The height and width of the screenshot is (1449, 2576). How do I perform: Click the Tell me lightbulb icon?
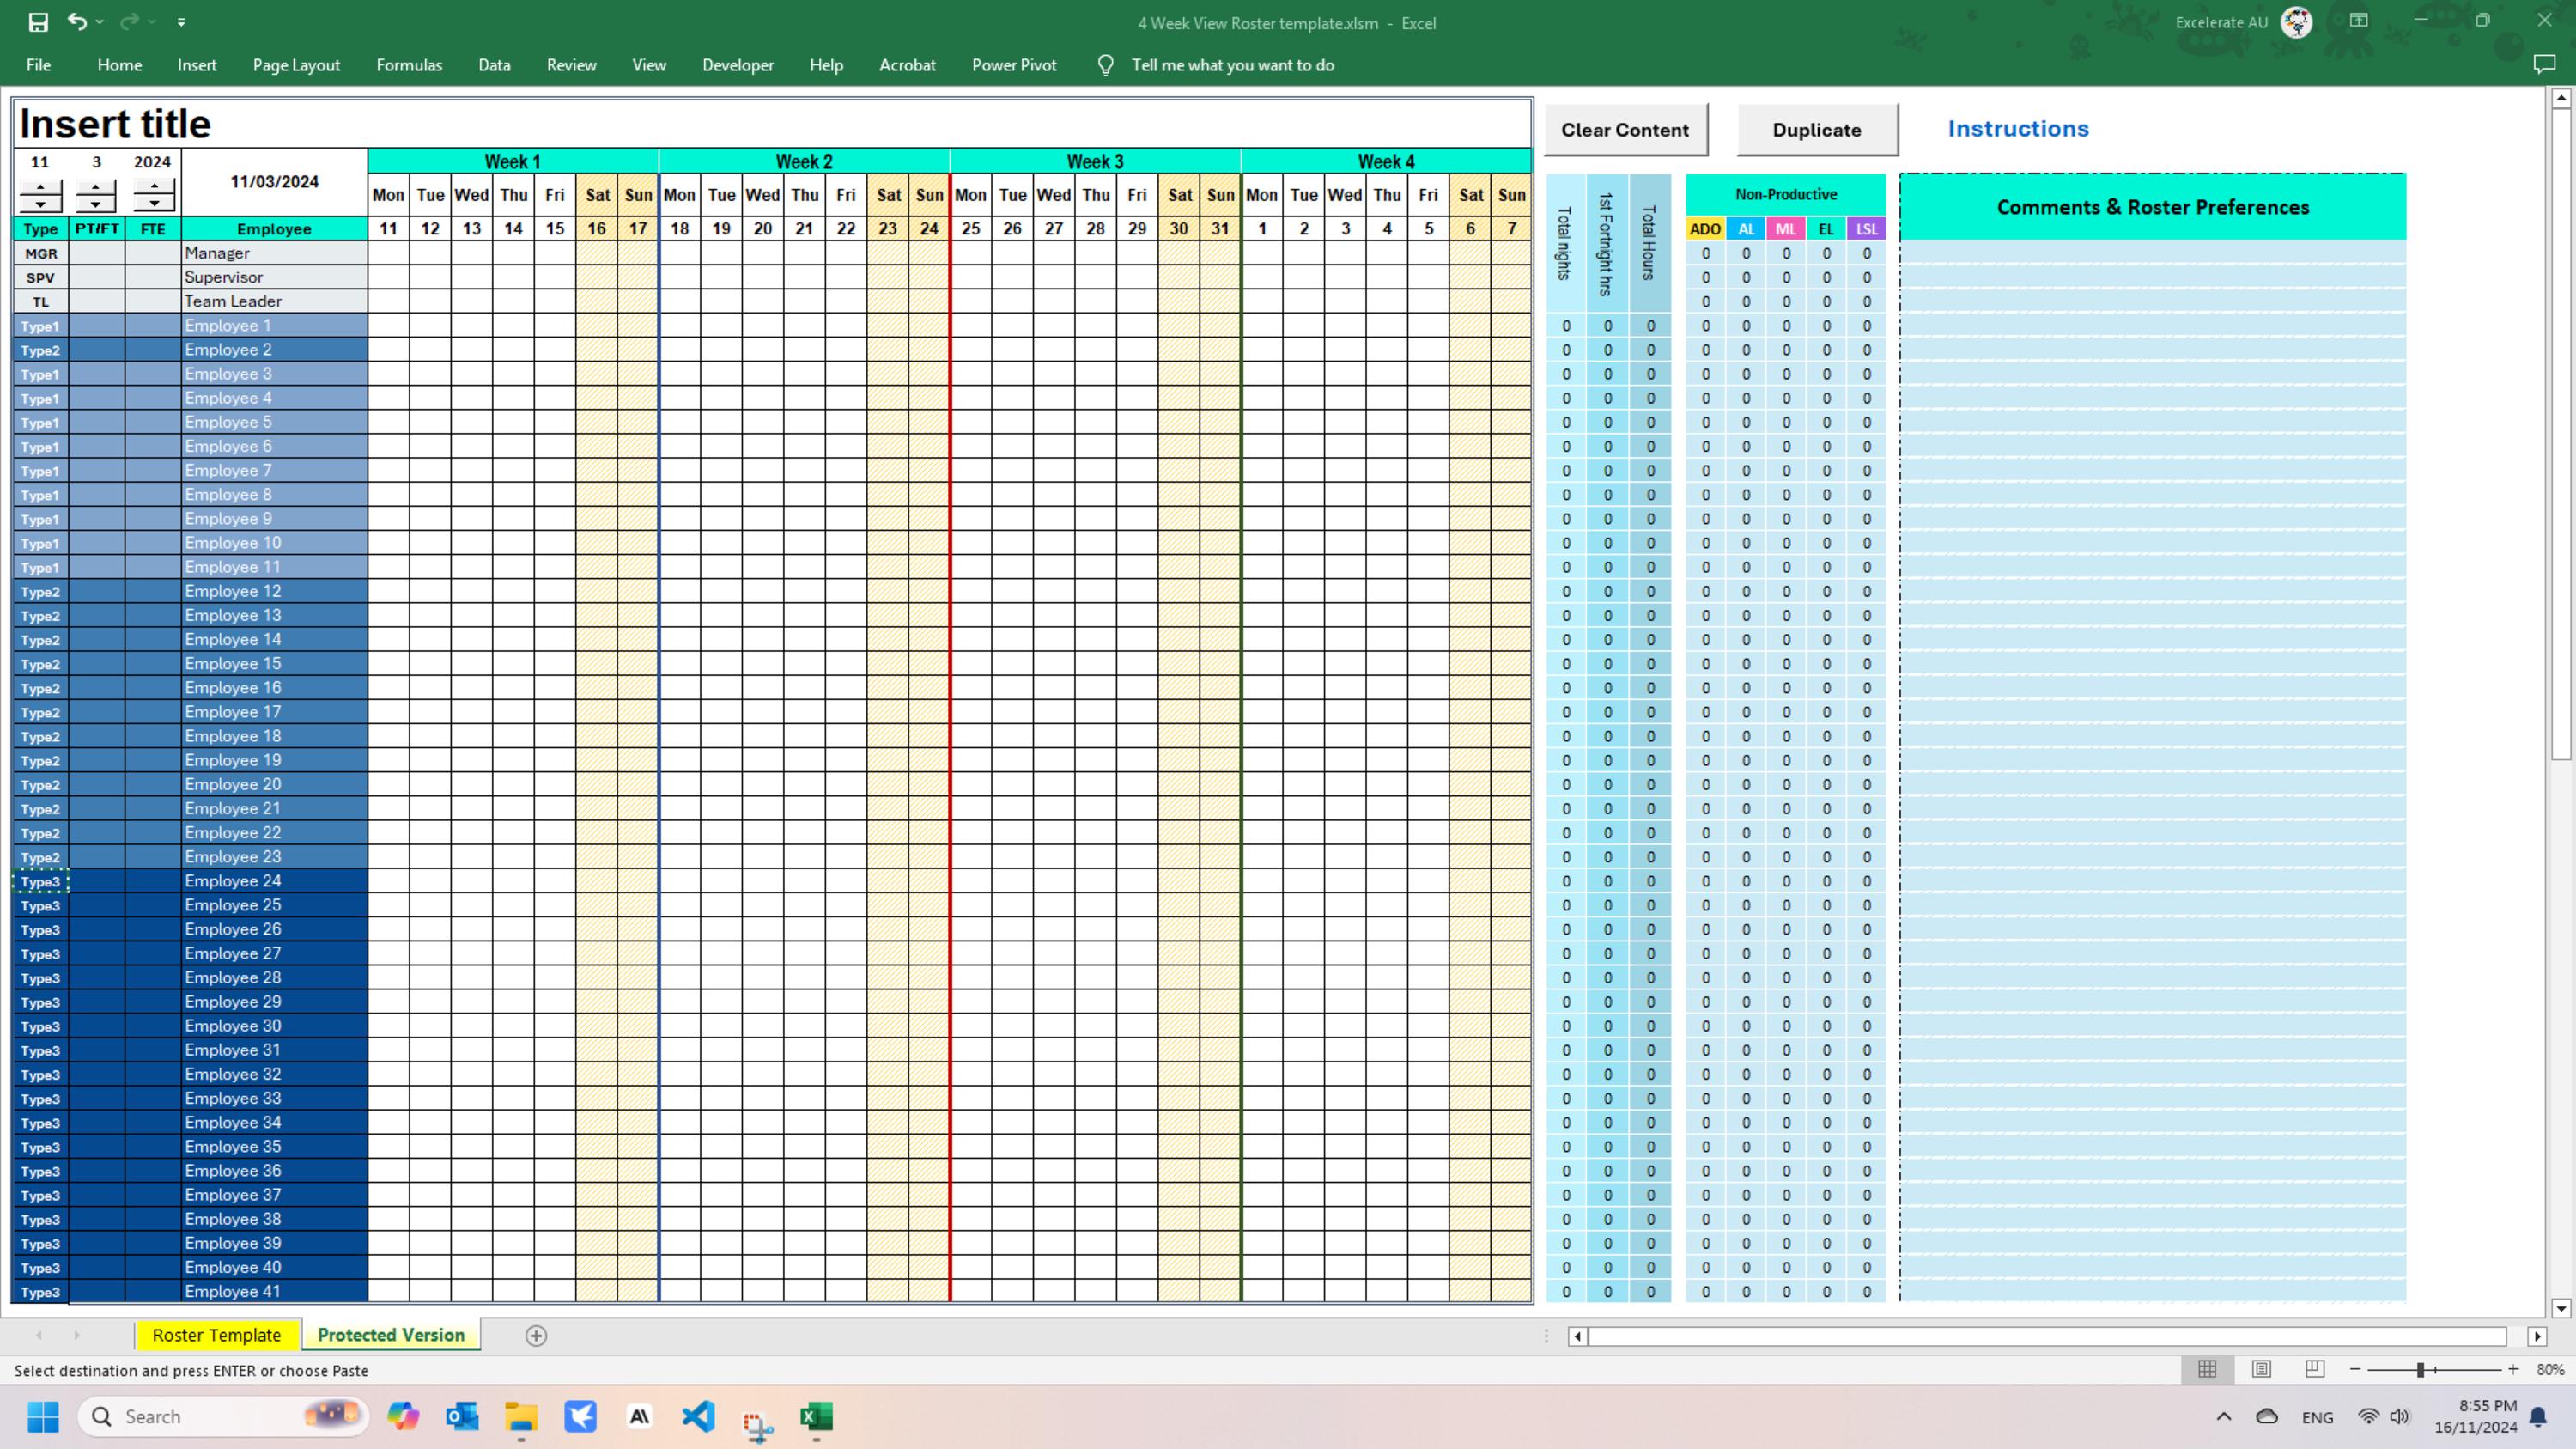[1105, 64]
